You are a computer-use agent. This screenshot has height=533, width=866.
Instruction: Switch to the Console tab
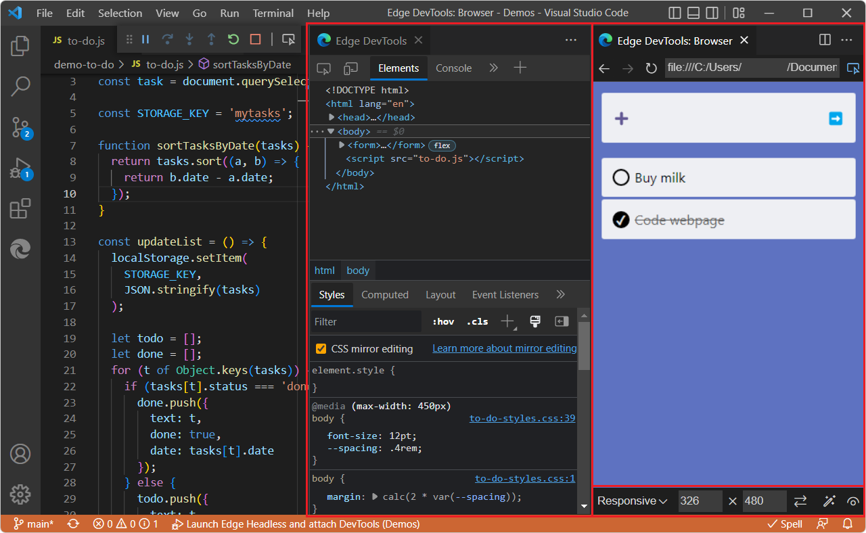(453, 68)
